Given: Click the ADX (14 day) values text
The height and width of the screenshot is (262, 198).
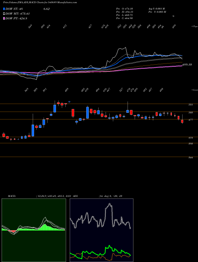Looking at the screenshot, I should [110, 196].
